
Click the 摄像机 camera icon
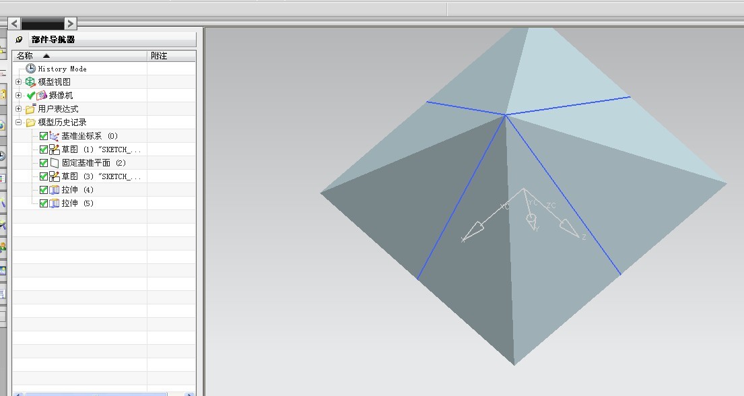click(x=42, y=96)
